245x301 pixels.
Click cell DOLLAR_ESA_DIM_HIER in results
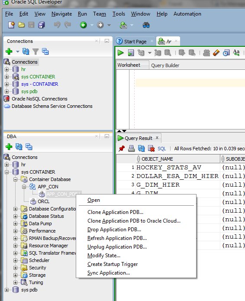(x=177, y=176)
